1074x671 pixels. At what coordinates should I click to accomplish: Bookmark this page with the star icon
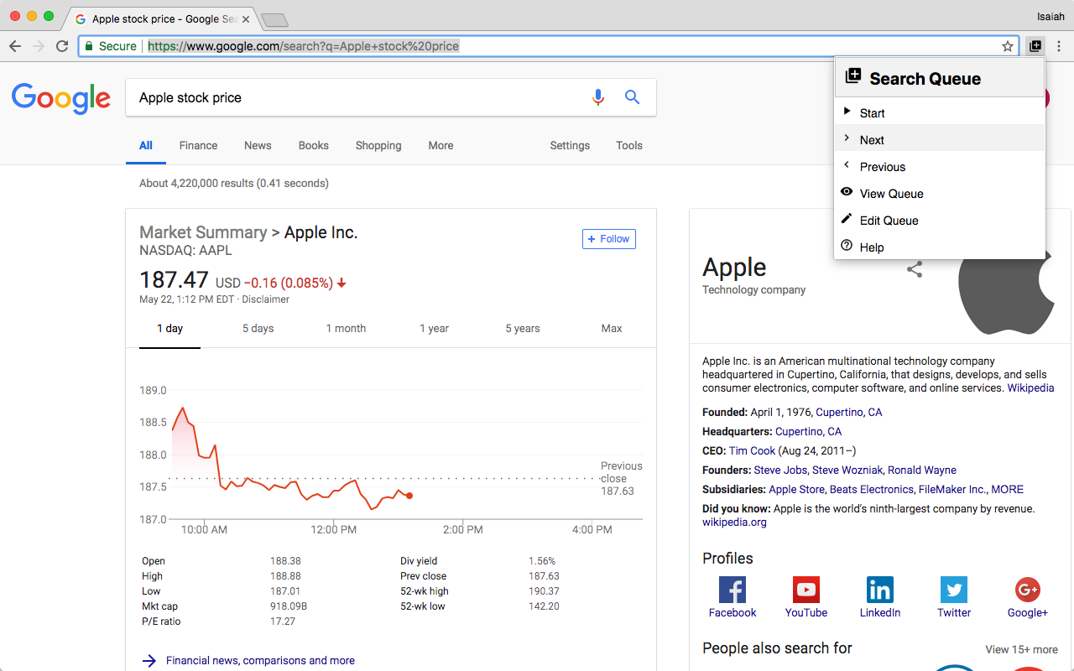point(1006,46)
